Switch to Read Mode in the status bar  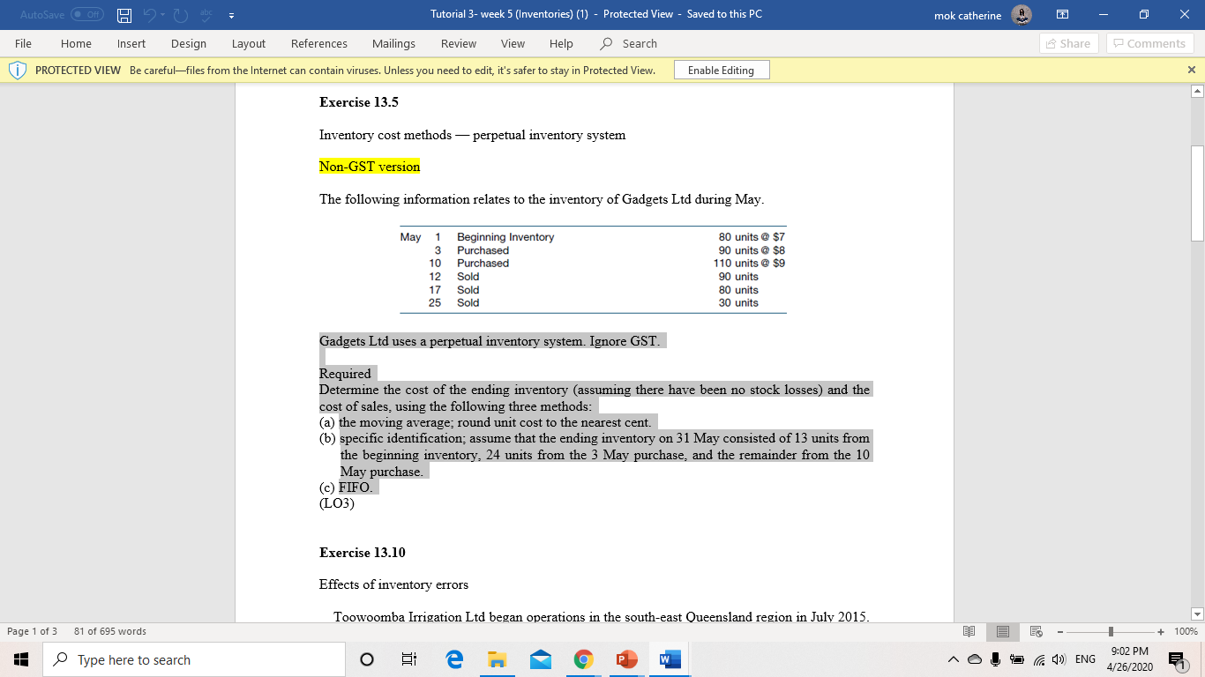pyautogui.click(x=969, y=631)
